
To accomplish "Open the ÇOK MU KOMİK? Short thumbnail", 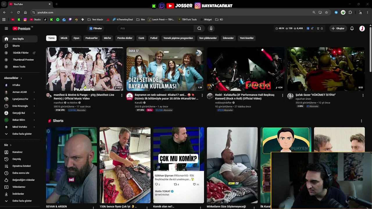I will (178, 165).
